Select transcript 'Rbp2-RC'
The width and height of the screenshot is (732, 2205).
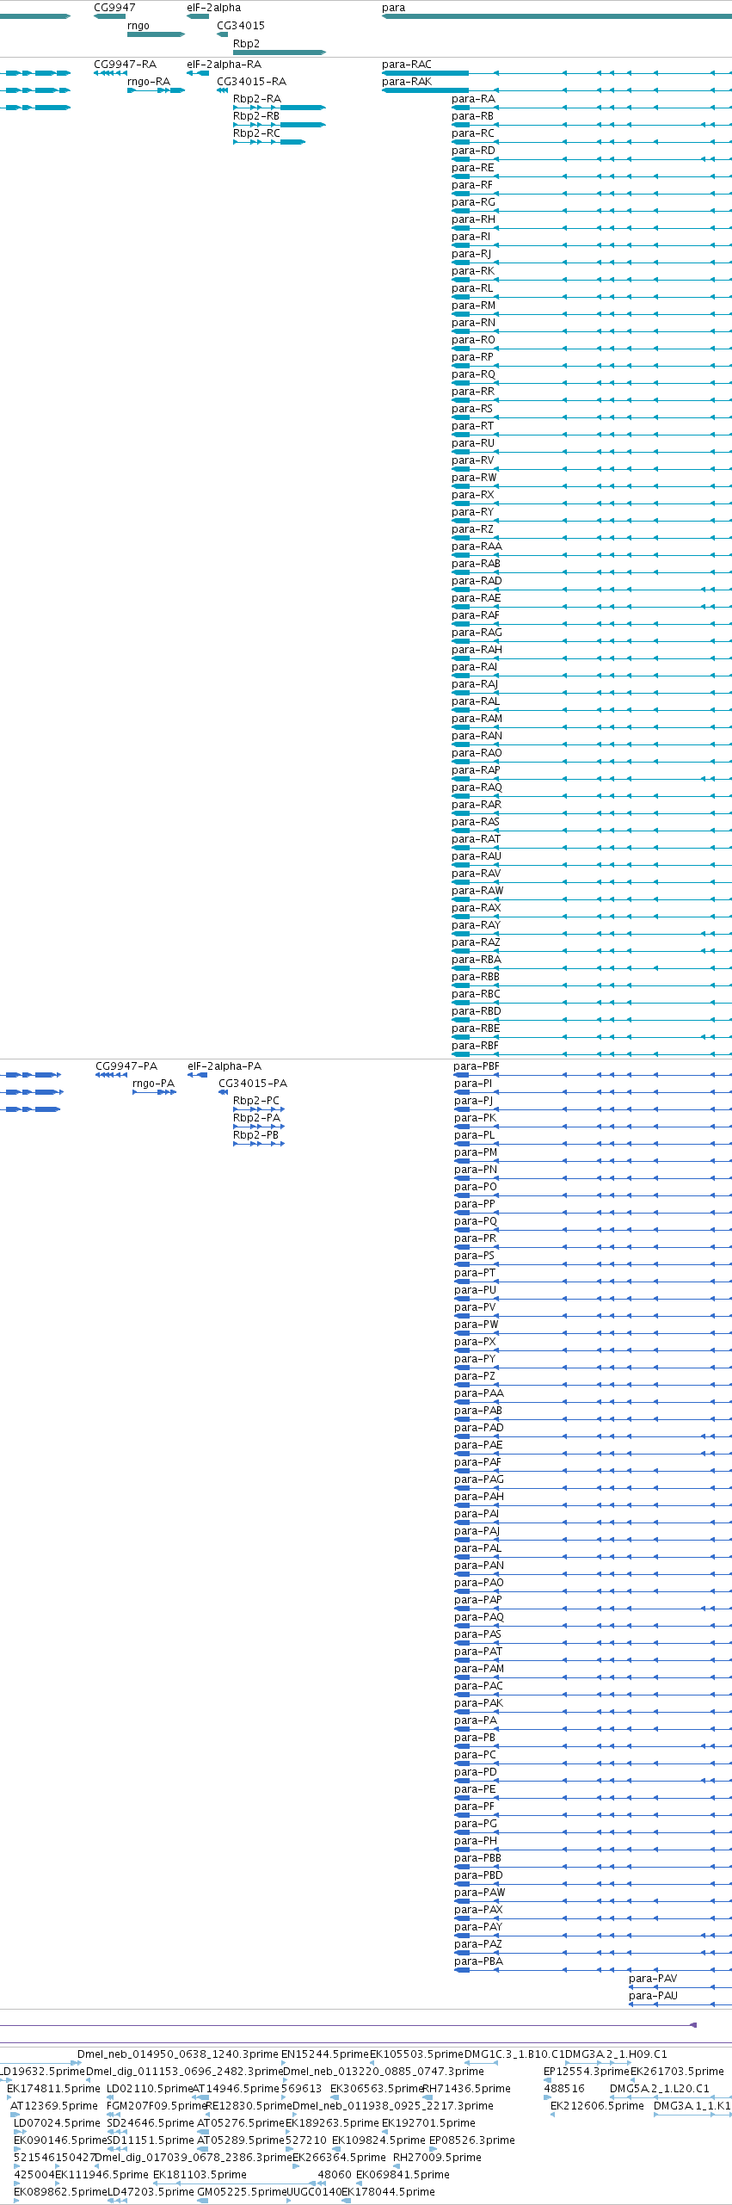pyautogui.click(x=256, y=133)
